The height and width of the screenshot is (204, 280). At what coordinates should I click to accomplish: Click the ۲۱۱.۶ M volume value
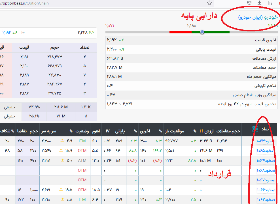[61, 107]
